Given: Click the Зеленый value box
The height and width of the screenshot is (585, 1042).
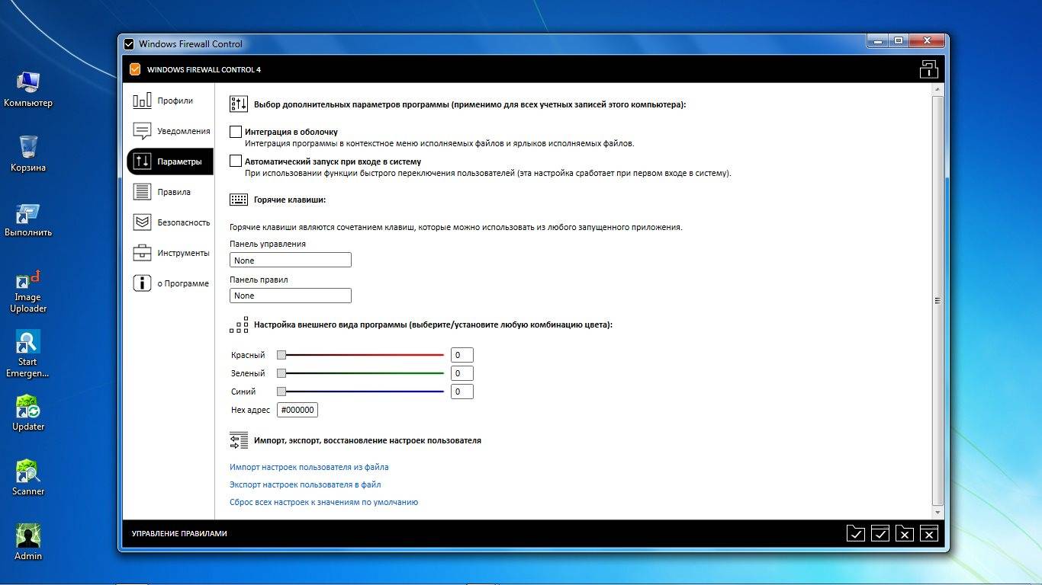Looking at the screenshot, I should [462, 373].
